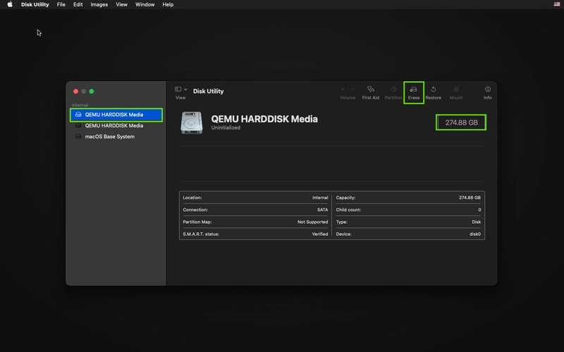Screen dimensions: 564x352
Task: Click the "Disk Utility" window title
Action: point(208,92)
